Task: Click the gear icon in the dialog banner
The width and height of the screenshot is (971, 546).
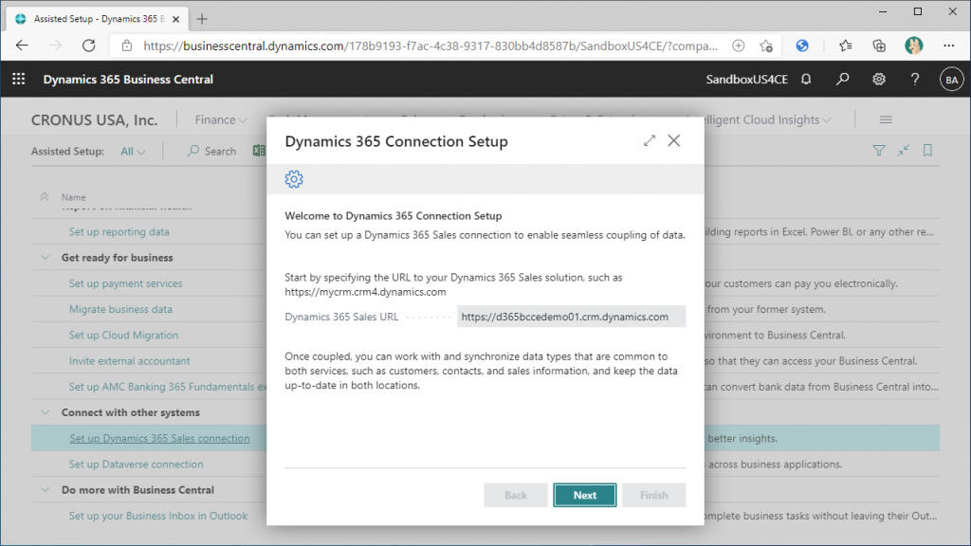Action: pyautogui.click(x=294, y=179)
